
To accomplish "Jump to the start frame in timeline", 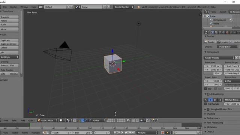I will [x=115, y=133].
